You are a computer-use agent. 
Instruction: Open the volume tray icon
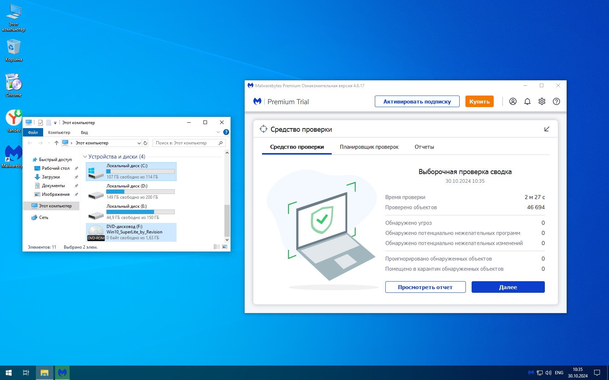point(548,373)
